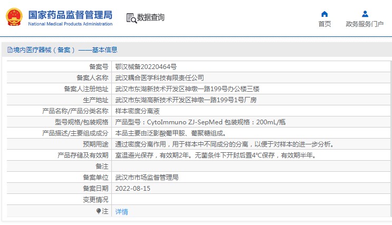Select the filing date 2022-08-15
The image size is (392, 225).
point(133,189)
